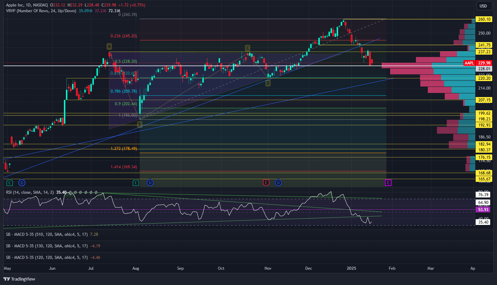Image resolution: width=497 pixels, height=285 pixels.
Task: Click the 250.00 price axis tick
Action: click(484, 33)
